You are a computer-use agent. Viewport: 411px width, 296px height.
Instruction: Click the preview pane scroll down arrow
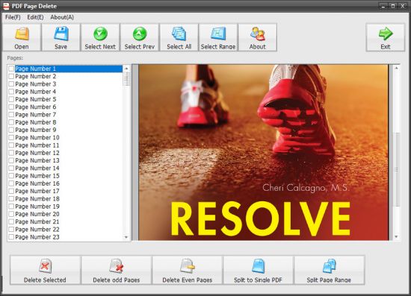(x=396, y=237)
